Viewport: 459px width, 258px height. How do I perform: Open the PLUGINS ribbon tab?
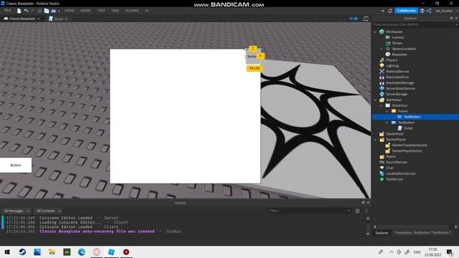132,11
